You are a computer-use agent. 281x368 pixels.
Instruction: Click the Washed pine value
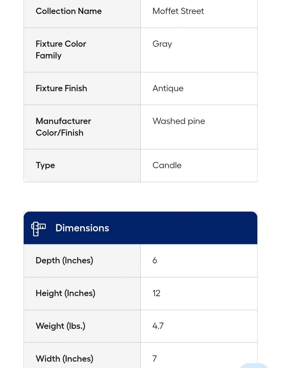(179, 121)
